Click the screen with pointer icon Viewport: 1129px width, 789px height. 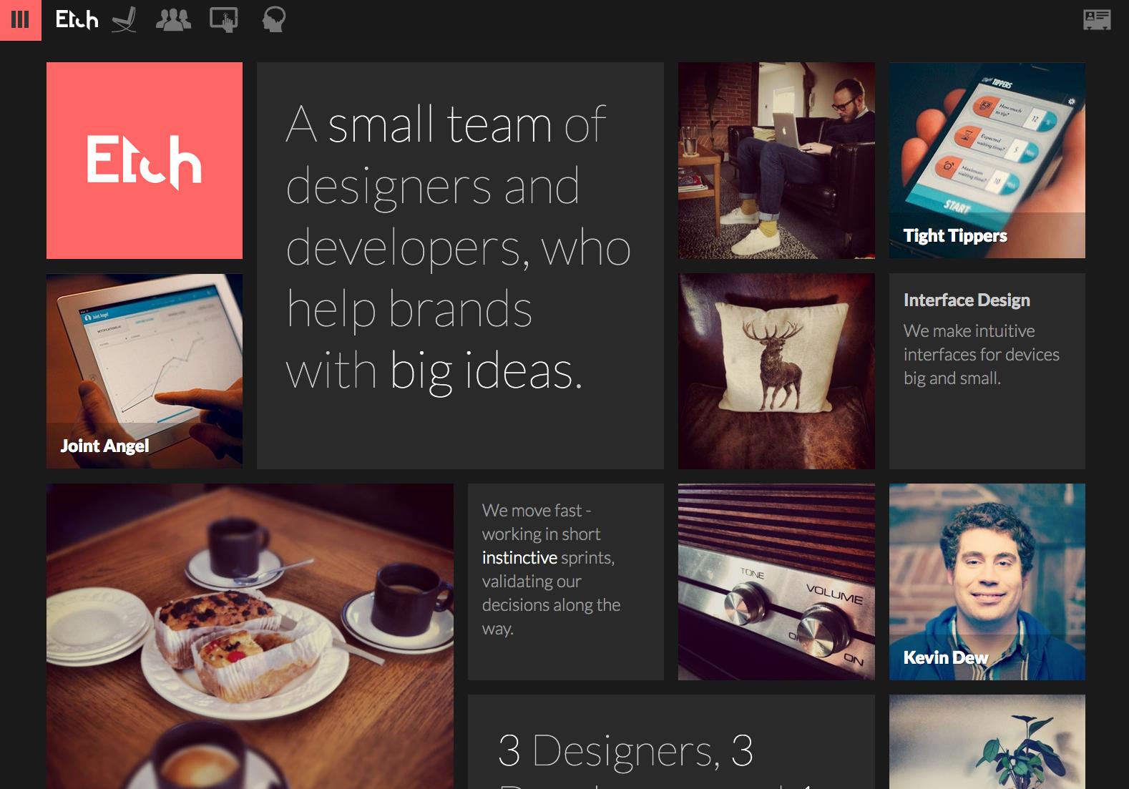tap(224, 20)
